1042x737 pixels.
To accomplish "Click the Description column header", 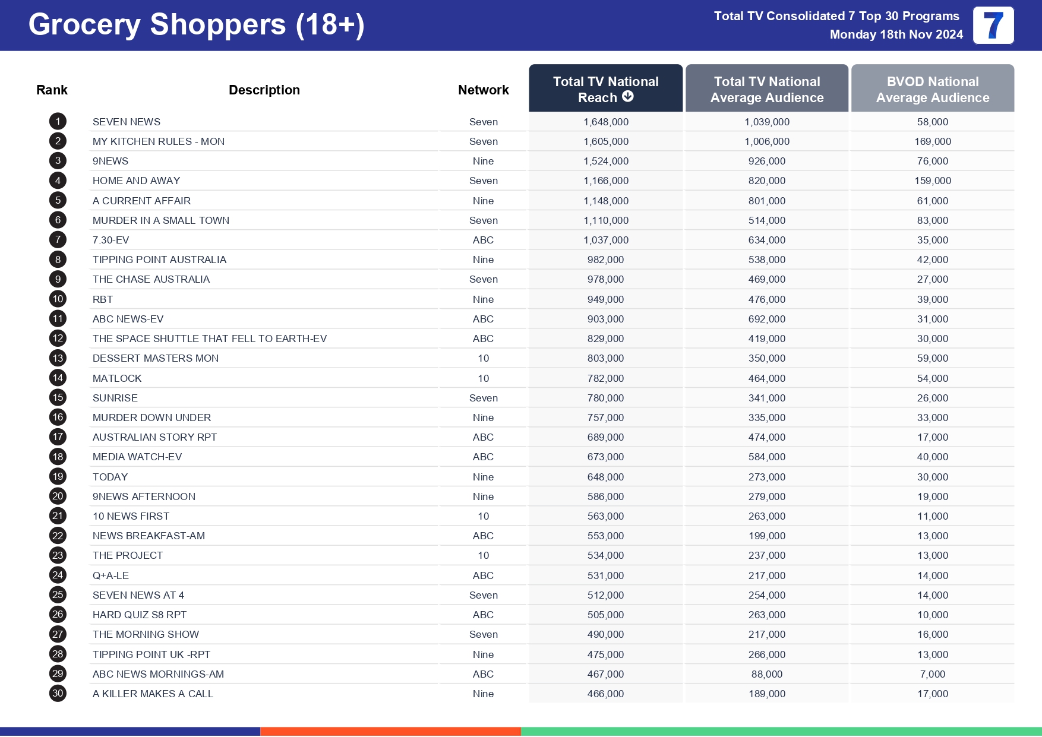I will click(x=264, y=90).
